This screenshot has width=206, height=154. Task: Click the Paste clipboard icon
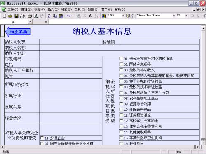pyautogui.click(x=61, y=16)
